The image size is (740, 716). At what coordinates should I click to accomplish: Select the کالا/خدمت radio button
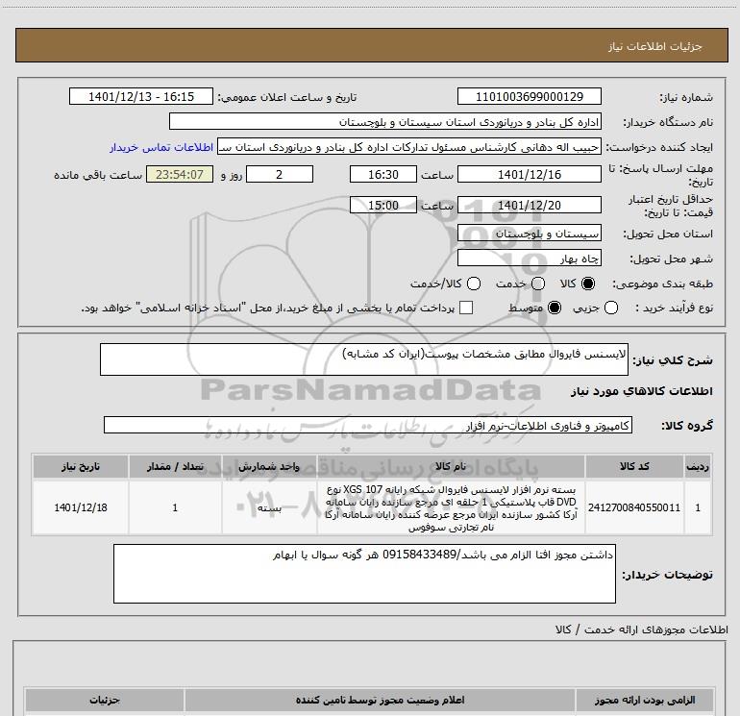click(x=474, y=284)
